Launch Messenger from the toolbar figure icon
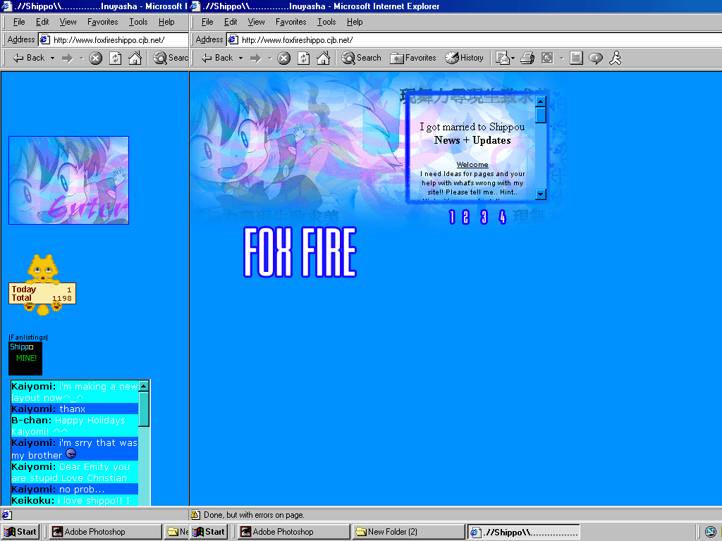Screen dimensions: 722x541 (615, 58)
